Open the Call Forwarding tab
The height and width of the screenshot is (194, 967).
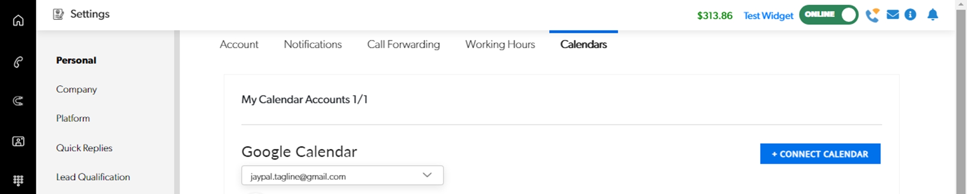pos(403,45)
